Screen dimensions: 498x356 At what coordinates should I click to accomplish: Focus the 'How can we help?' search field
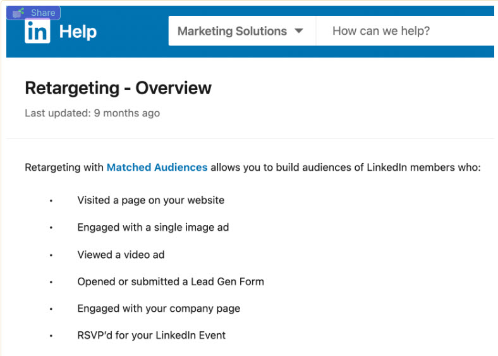pyautogui.click(x=405, y=31)
